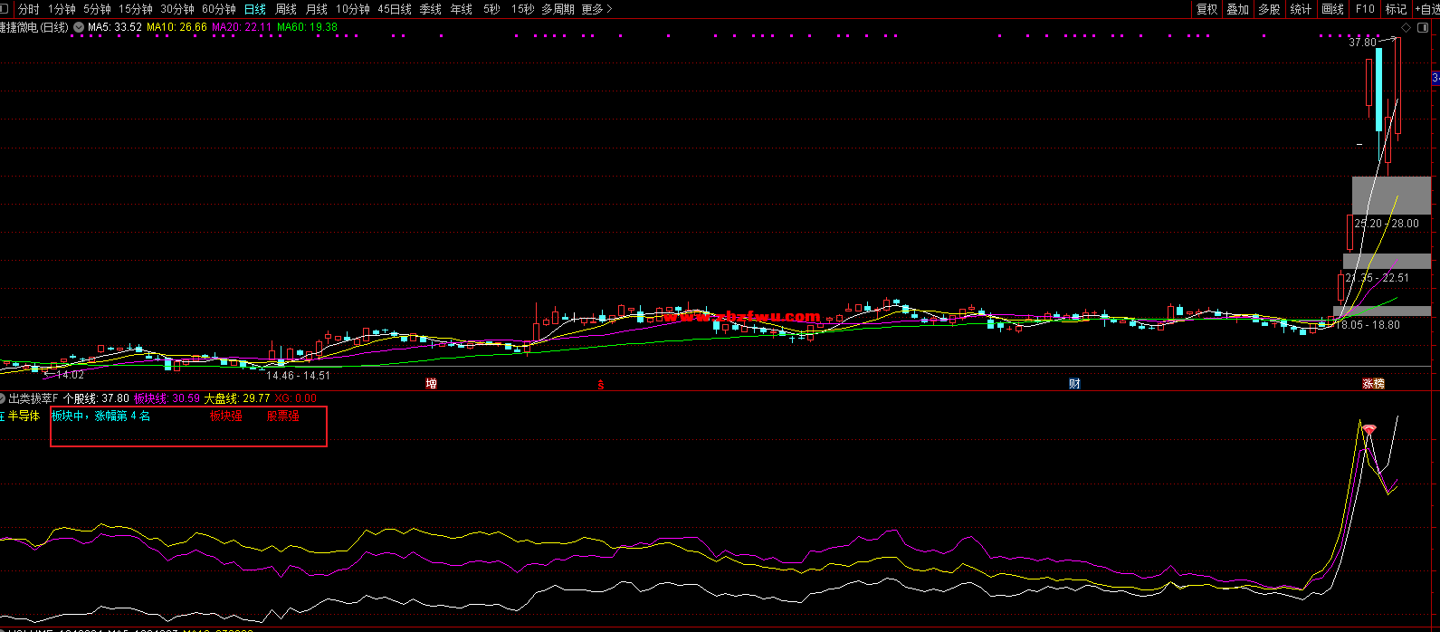Select the 10分钟 period tab
Viewport: 1440px width, 632px height.
(x=353, y=9)
